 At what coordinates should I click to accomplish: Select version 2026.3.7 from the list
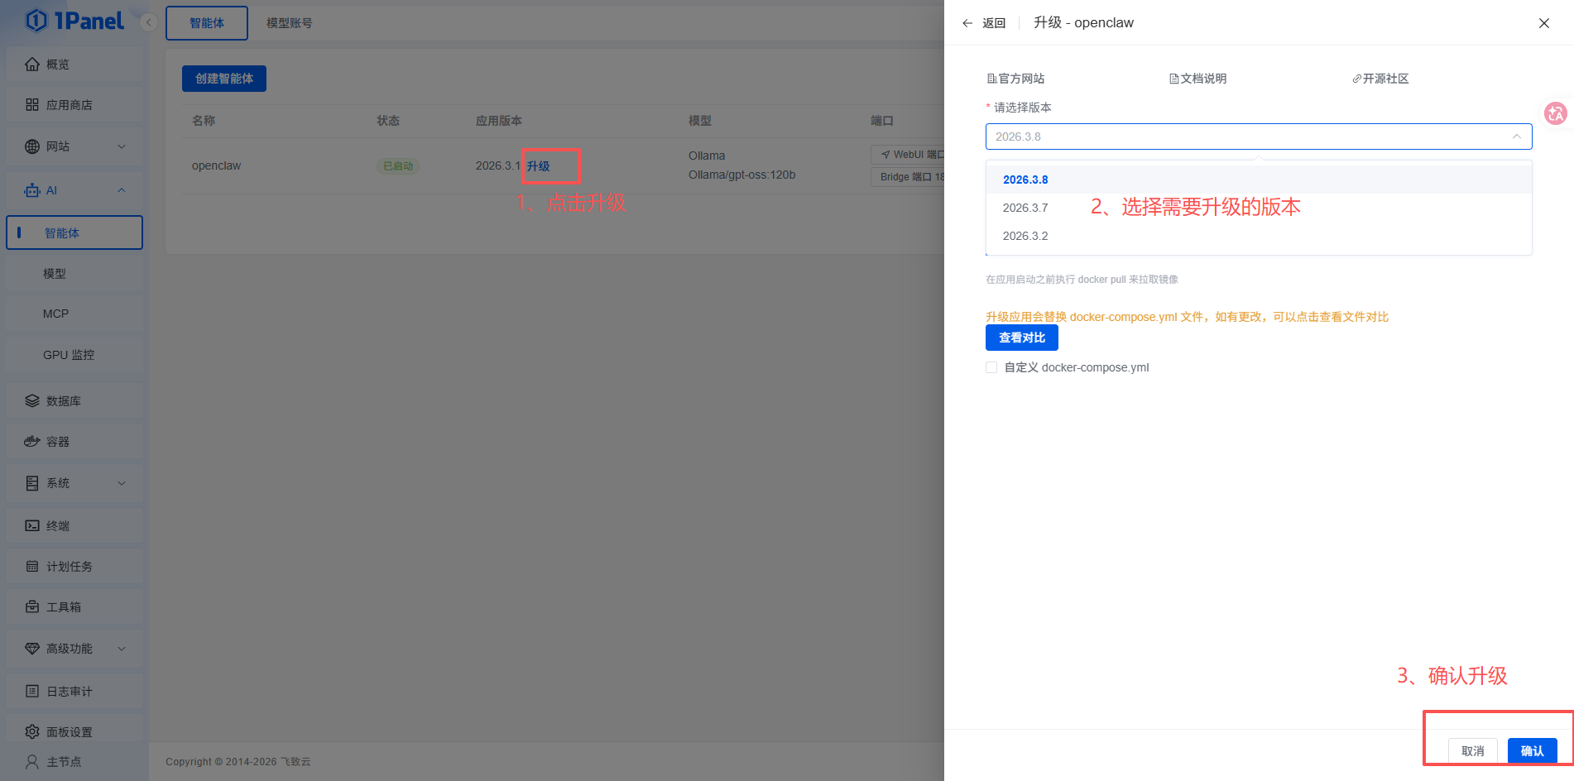tap(1025, 208)
